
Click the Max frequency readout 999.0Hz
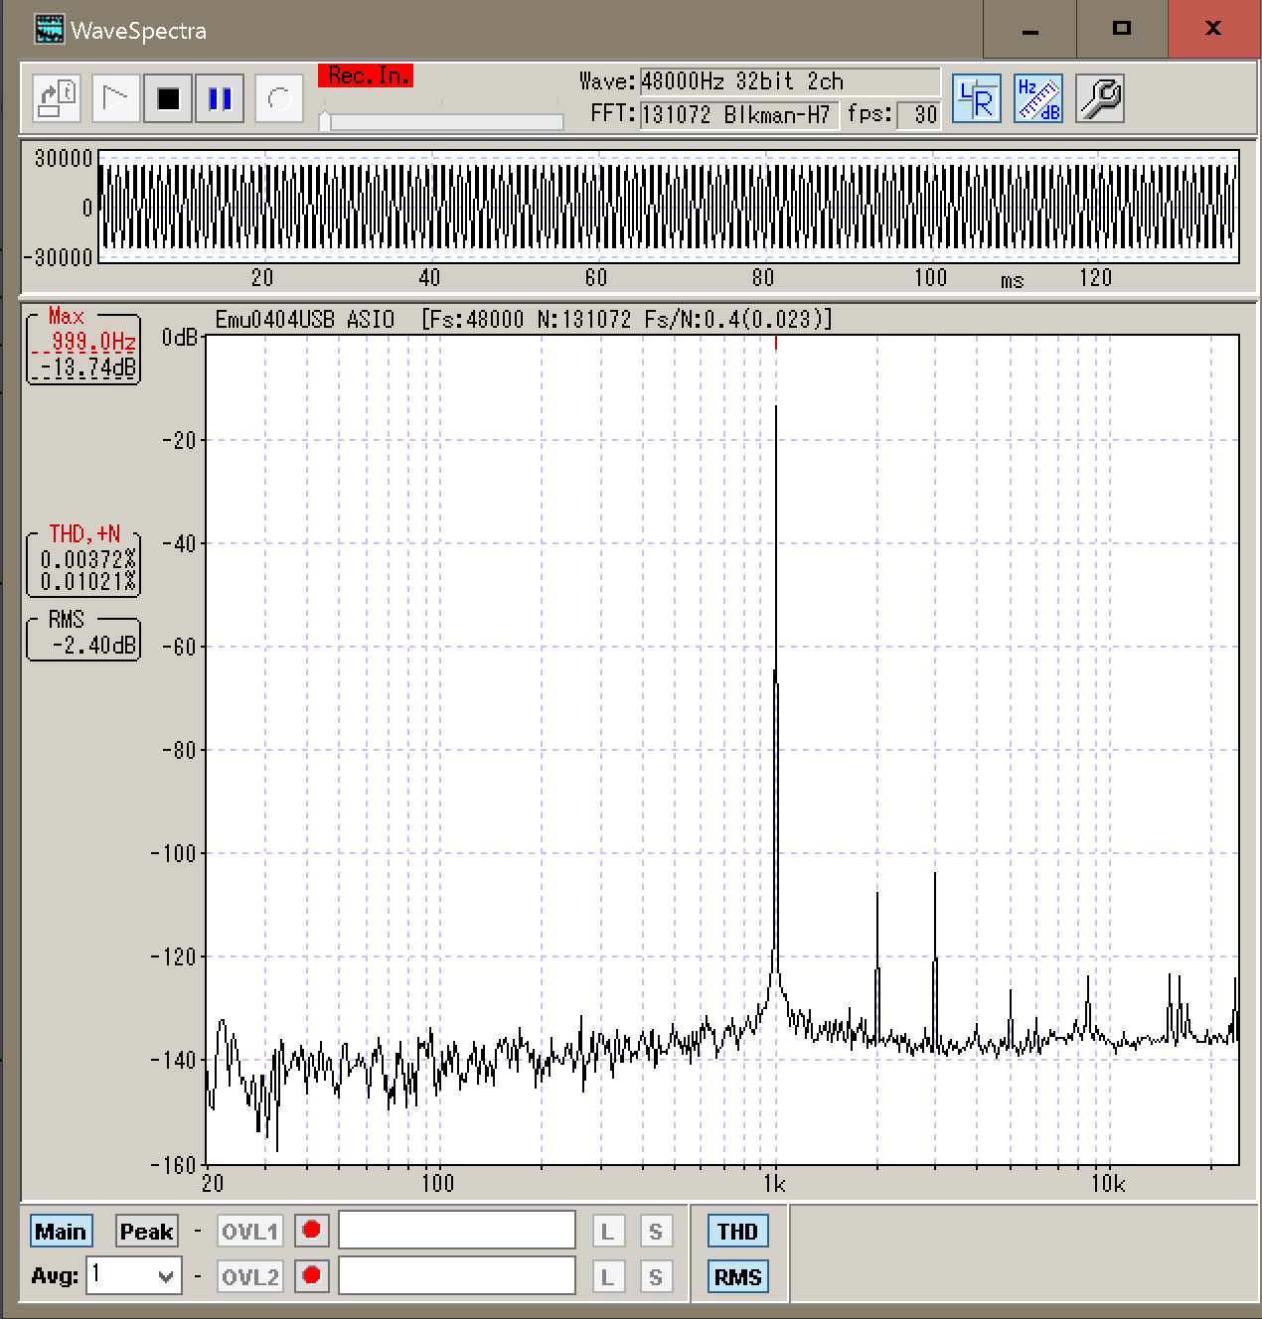tap(93, 343)
